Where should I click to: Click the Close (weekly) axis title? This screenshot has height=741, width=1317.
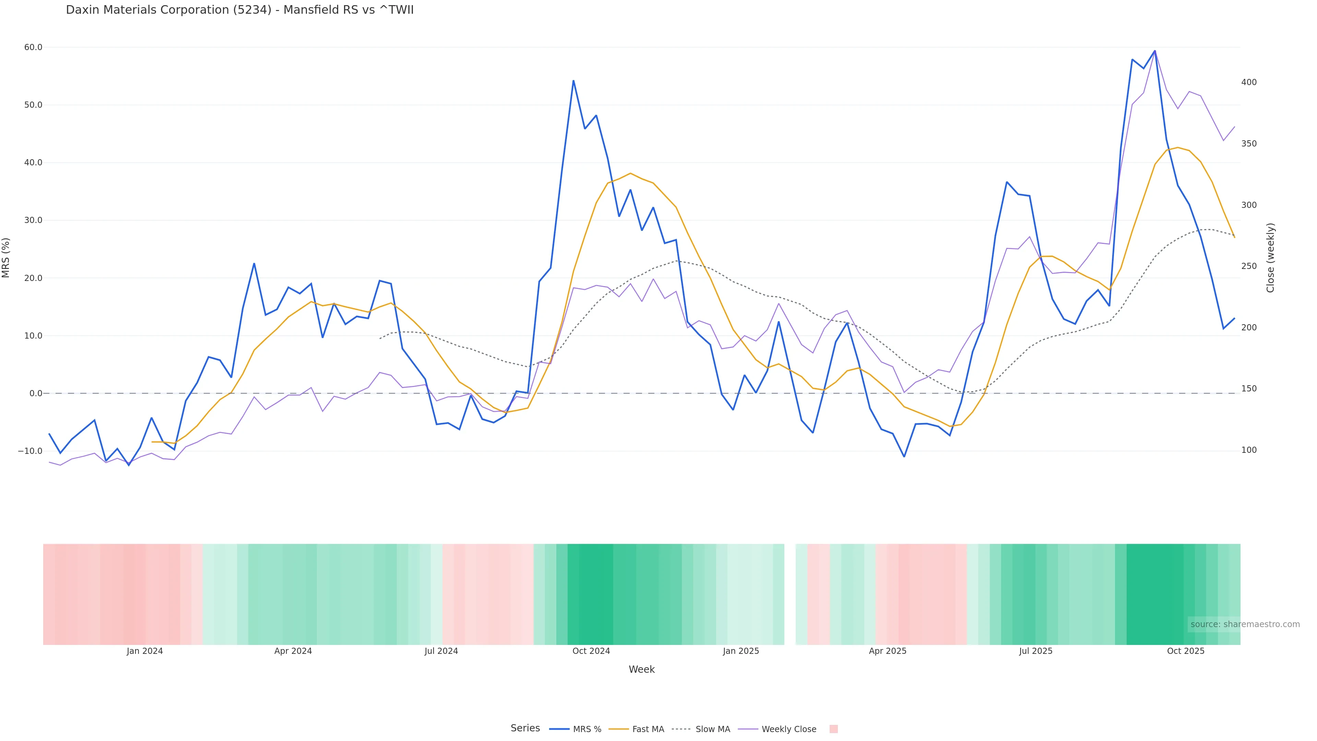[x=1270, y=258]
